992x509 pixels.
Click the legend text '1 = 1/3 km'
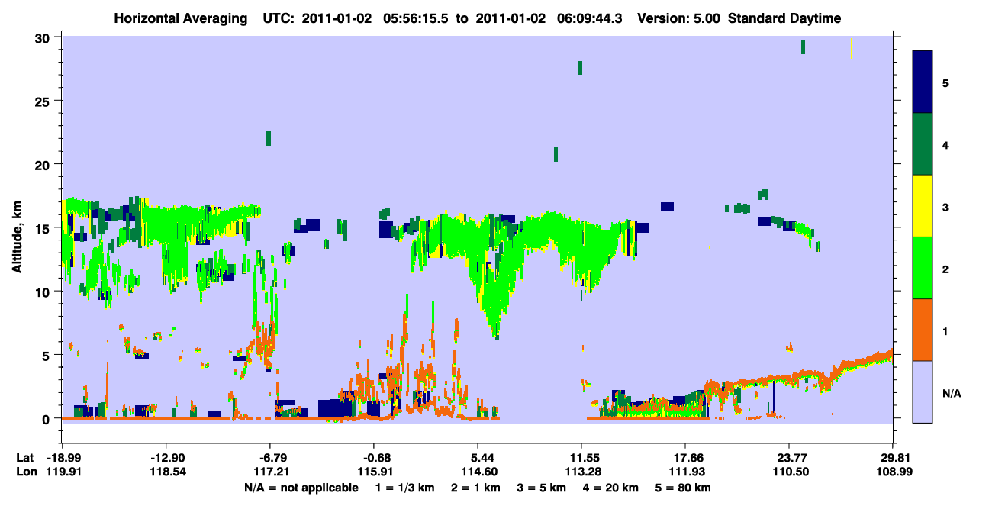pos(404,487)
